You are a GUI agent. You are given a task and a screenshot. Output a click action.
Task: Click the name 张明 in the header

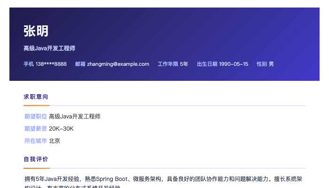(x=36, y=31)
